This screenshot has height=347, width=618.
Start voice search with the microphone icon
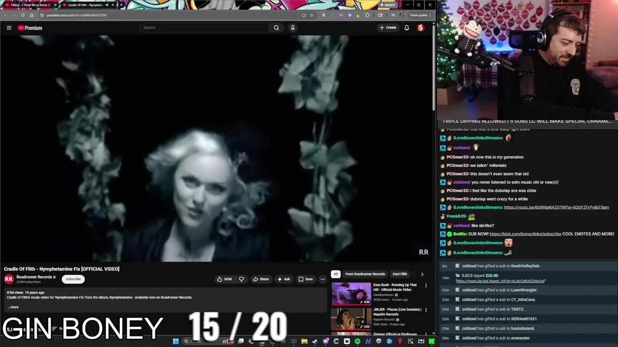pos(293,27)
